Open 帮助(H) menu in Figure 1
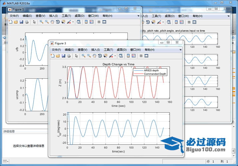238x166 pixels. (108, 16)
